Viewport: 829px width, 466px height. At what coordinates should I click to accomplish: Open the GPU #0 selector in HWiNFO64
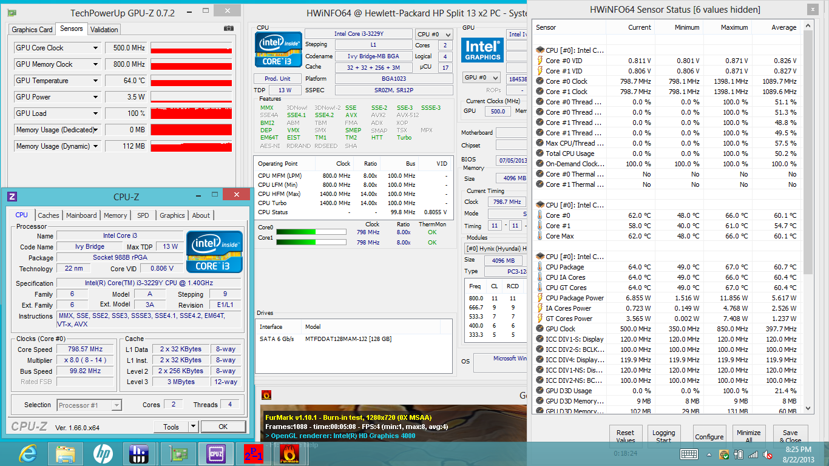pos(481,78)
